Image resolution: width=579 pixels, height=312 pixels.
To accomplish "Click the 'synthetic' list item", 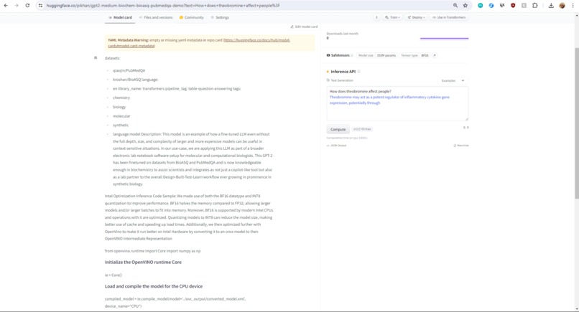I will point(121,126).
